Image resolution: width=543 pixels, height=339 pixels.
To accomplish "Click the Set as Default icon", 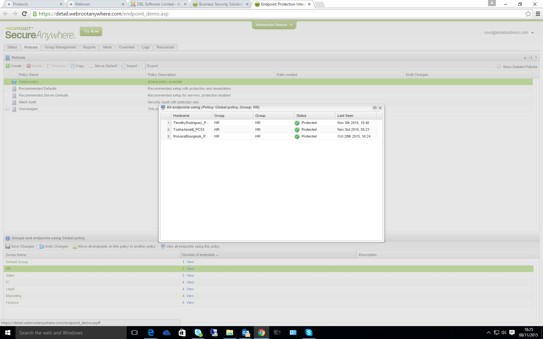I will [x=91, y=66].
